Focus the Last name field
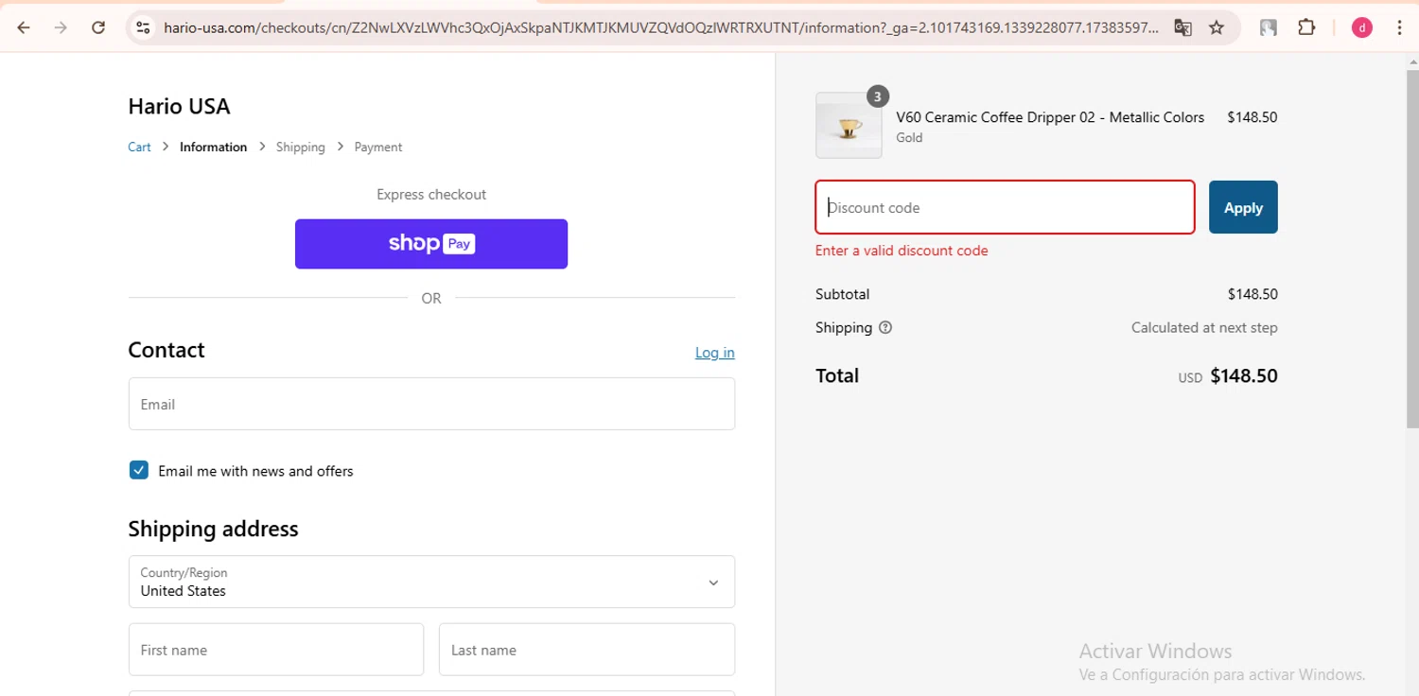Screen dimensions: 1419x696 (587, 650)
